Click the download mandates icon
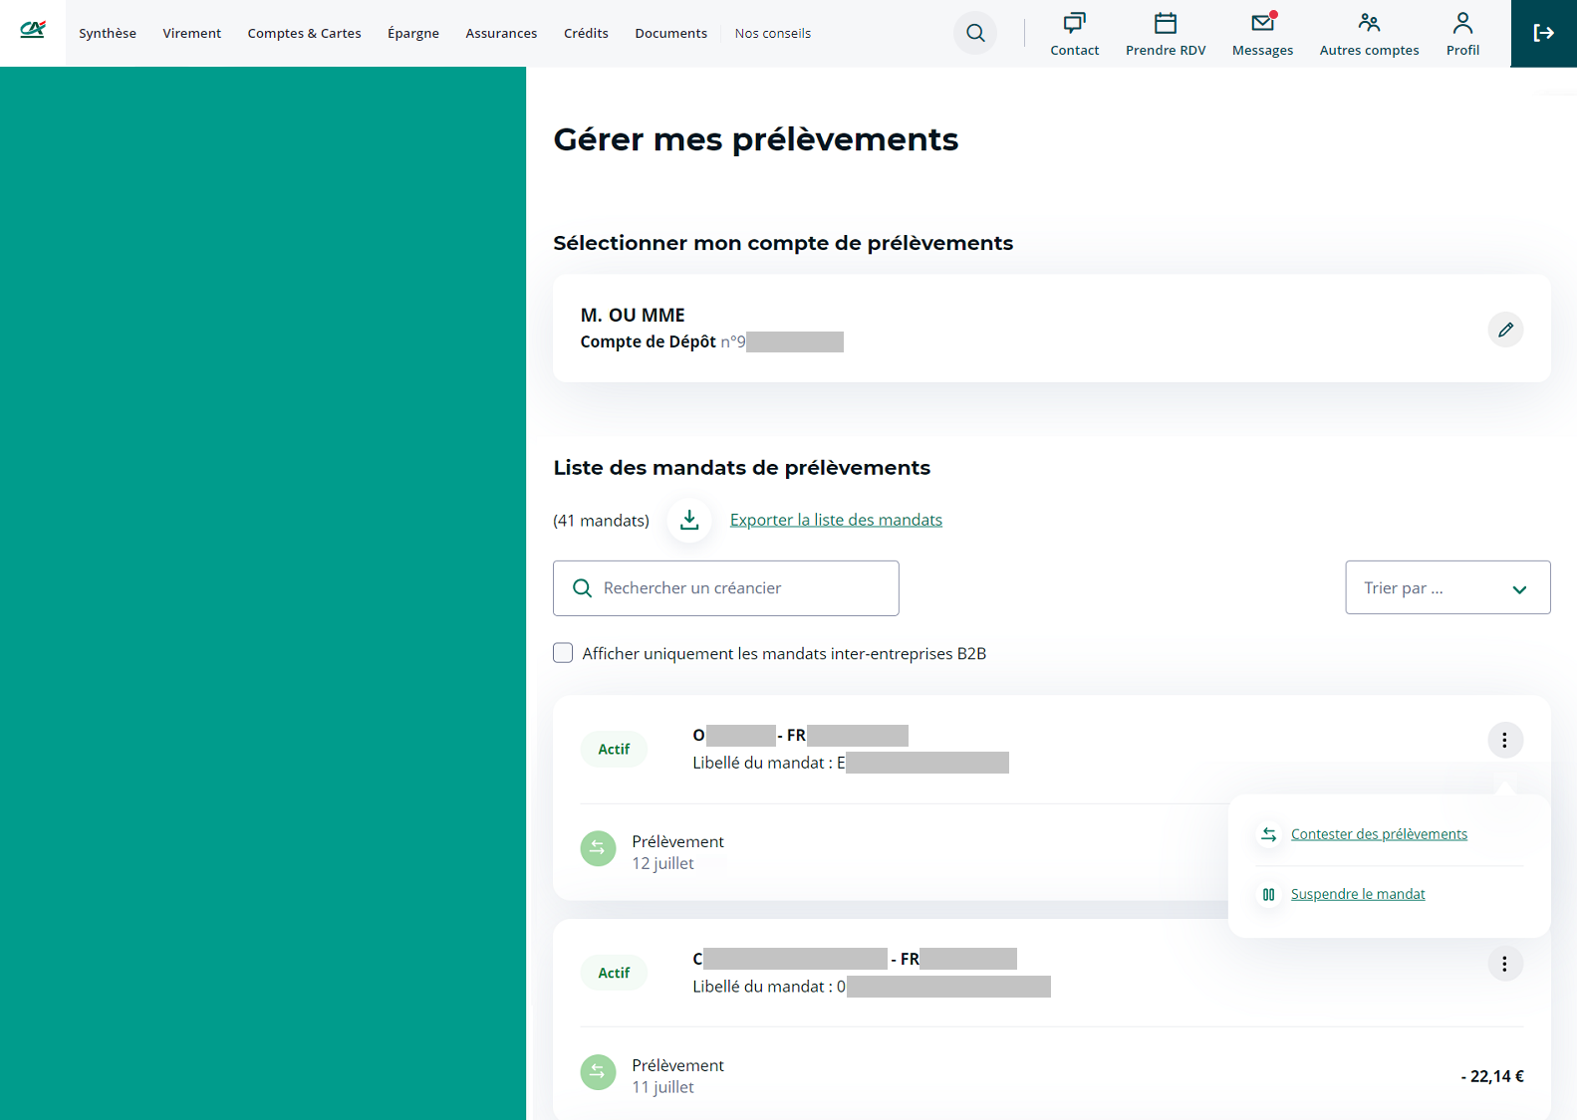Viewport: 1577px width, 1120px height. pyautogui.click(x=689, y=520)
